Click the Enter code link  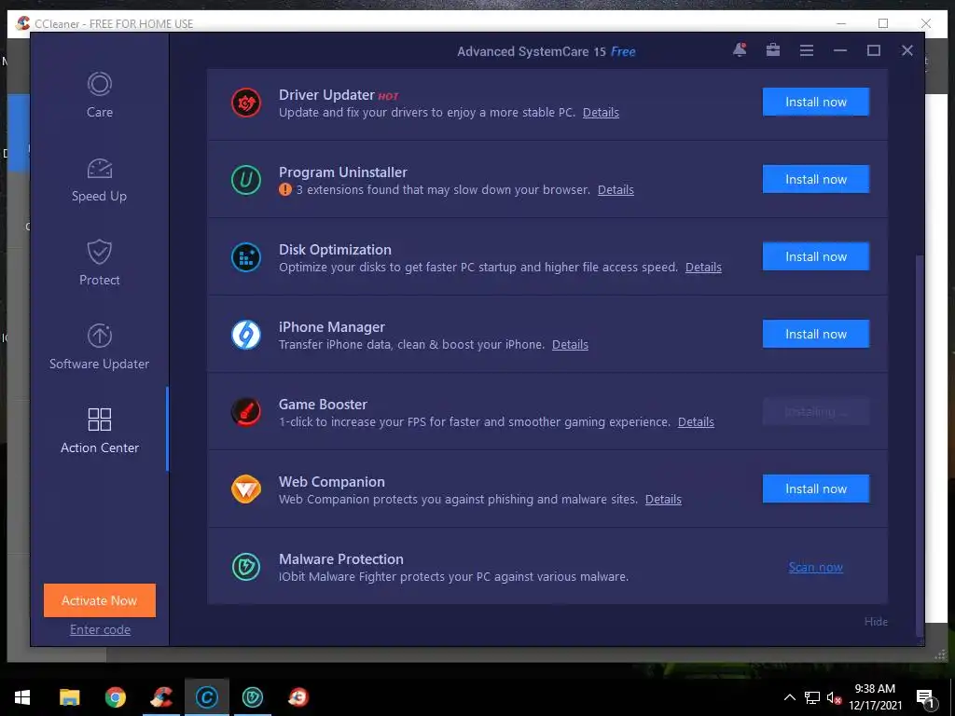100,629
